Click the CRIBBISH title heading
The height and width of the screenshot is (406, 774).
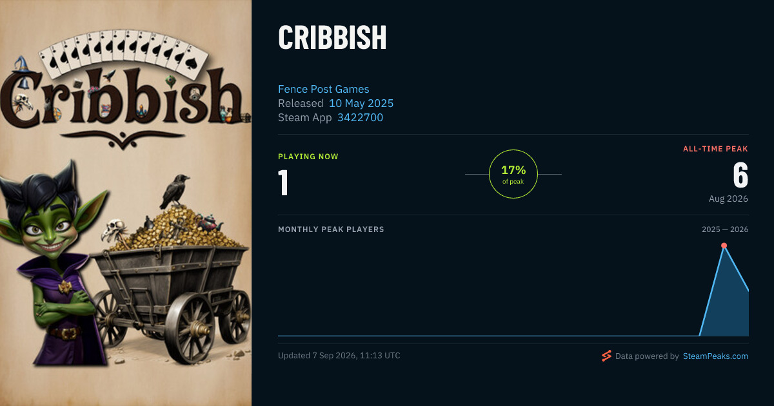click(x=332, y=39)
